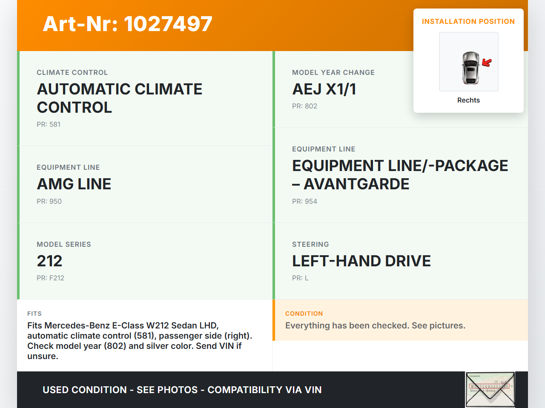The width and height of the screenshot is (545, 408).
Task: Click the MODEL SERIES label
Action: [64, 244]
